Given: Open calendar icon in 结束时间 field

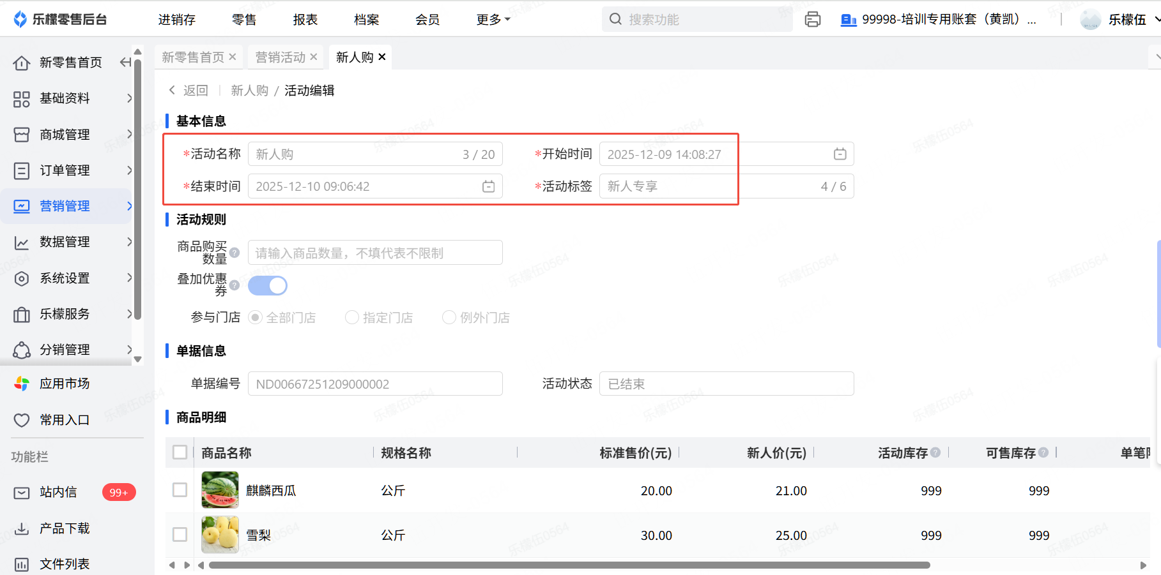Looking at the screenshot, I should pos(489,186).
